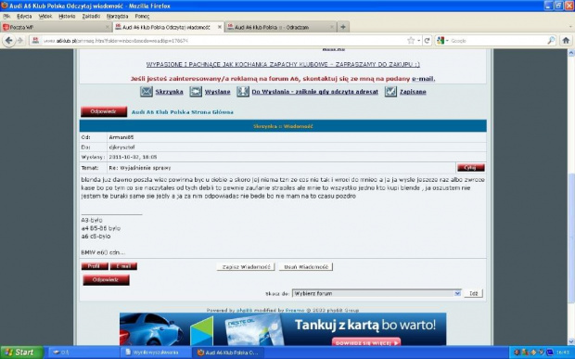Open the Zapisane saved messages icon
The width and height of the screenshot is (575, 359).
click(x=390, y=92)
